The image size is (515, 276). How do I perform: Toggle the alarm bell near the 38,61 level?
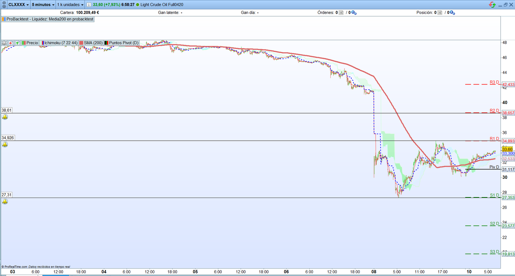(4, 117)
